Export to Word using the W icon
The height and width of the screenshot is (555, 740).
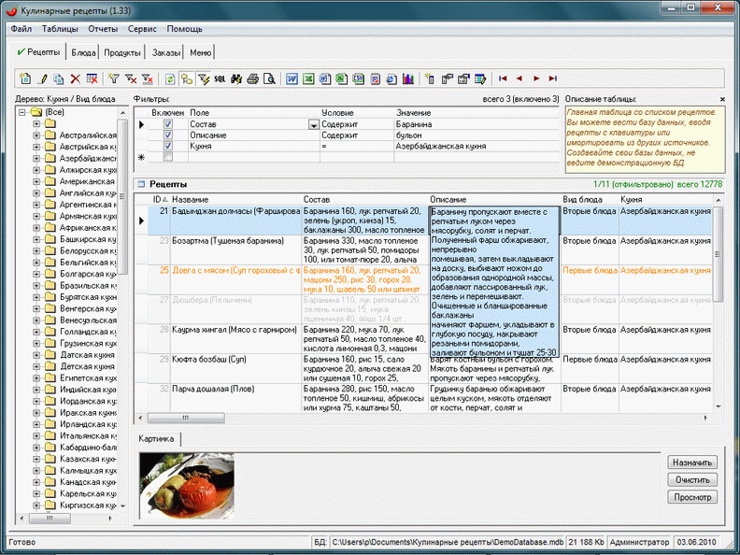[x=292, y=79]
